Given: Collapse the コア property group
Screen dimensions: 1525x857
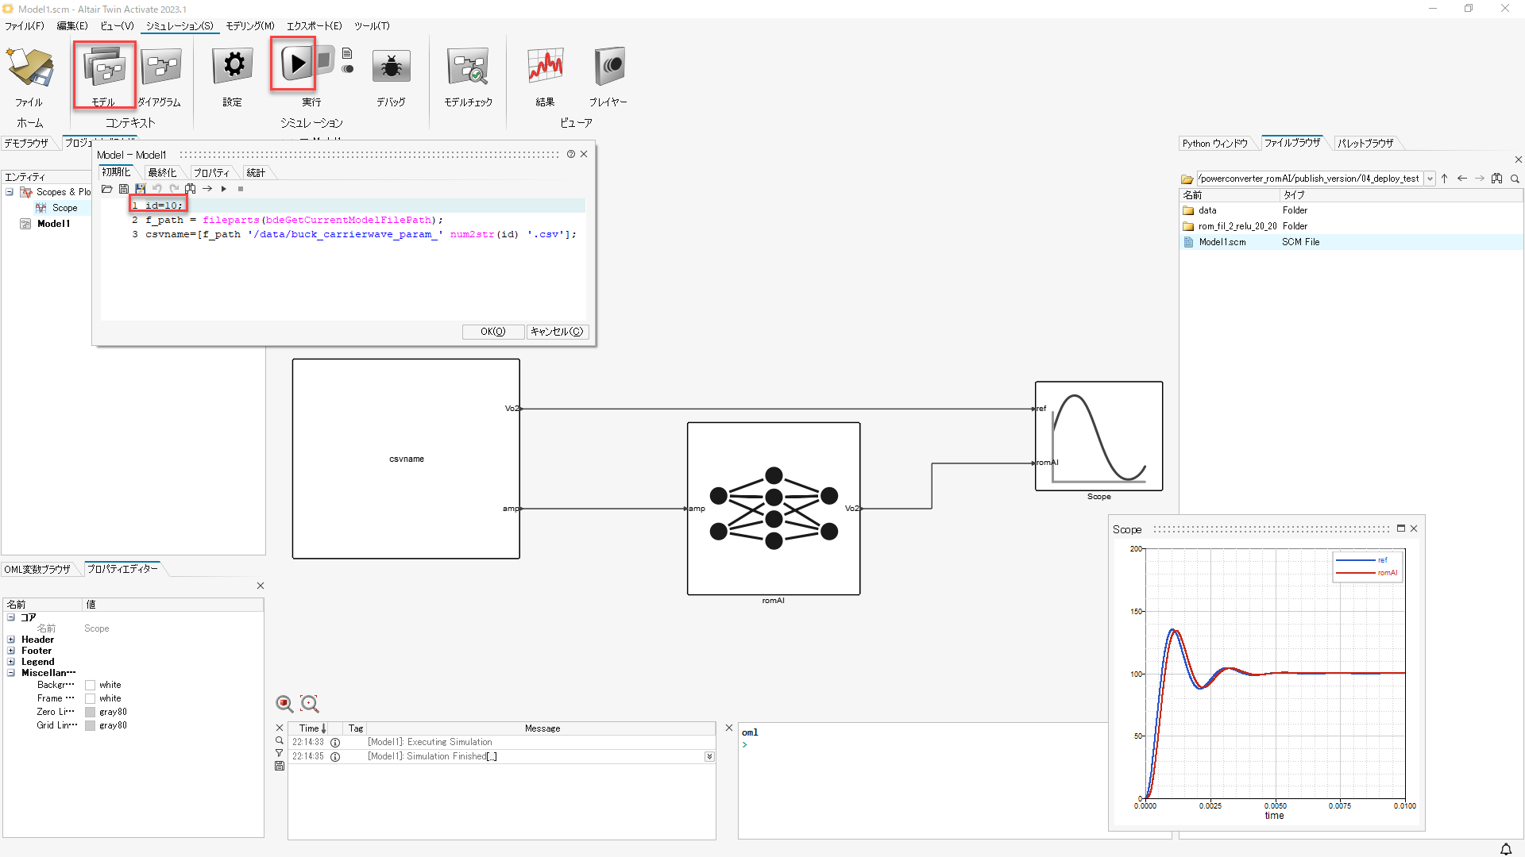Looking at the screenshot, I should point(11,617).
